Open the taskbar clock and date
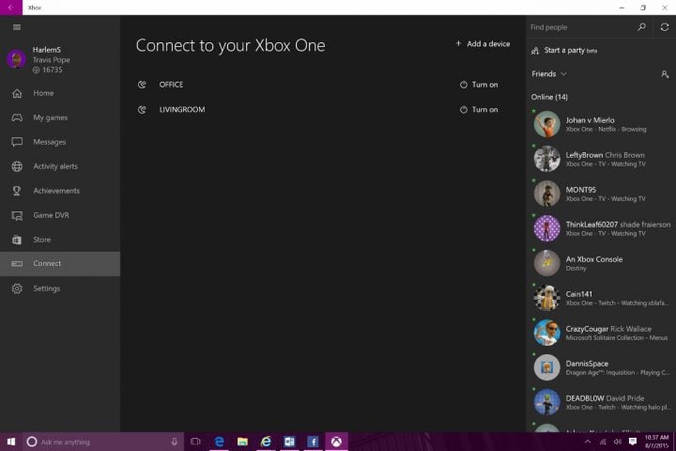Screen dimensions: 676x451 (x=656, y=442)
